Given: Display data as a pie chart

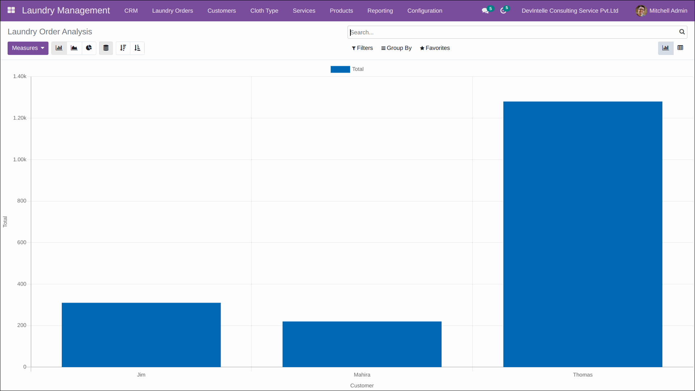Looking at the screenshot, I should [x=89, y=48].
